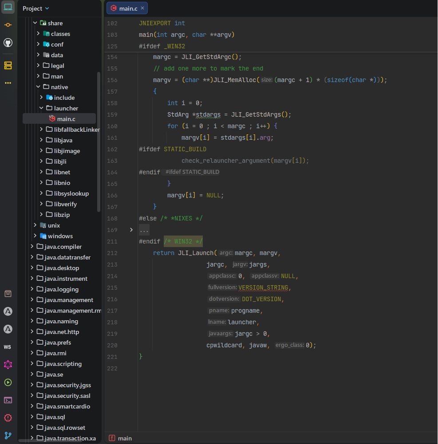Expand the include folder

(41, 97)
